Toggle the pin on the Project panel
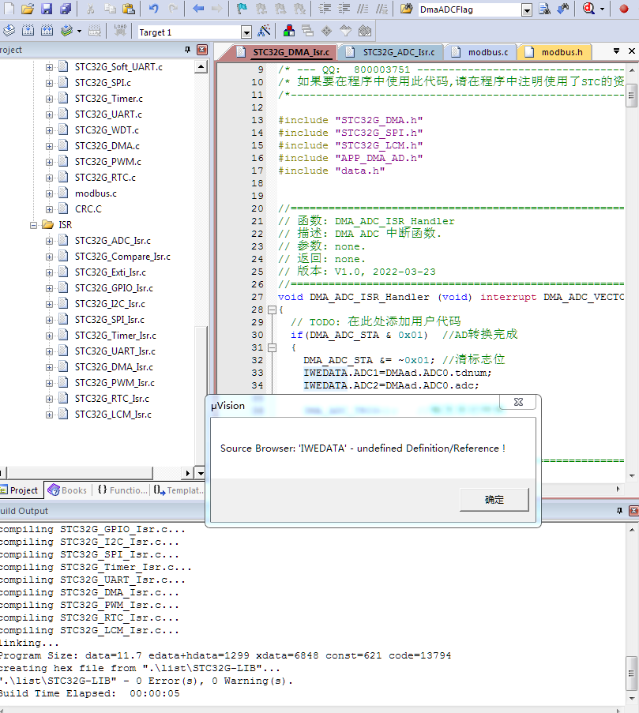The height and width of the screenshot is (713, 639). click(187, 50)
